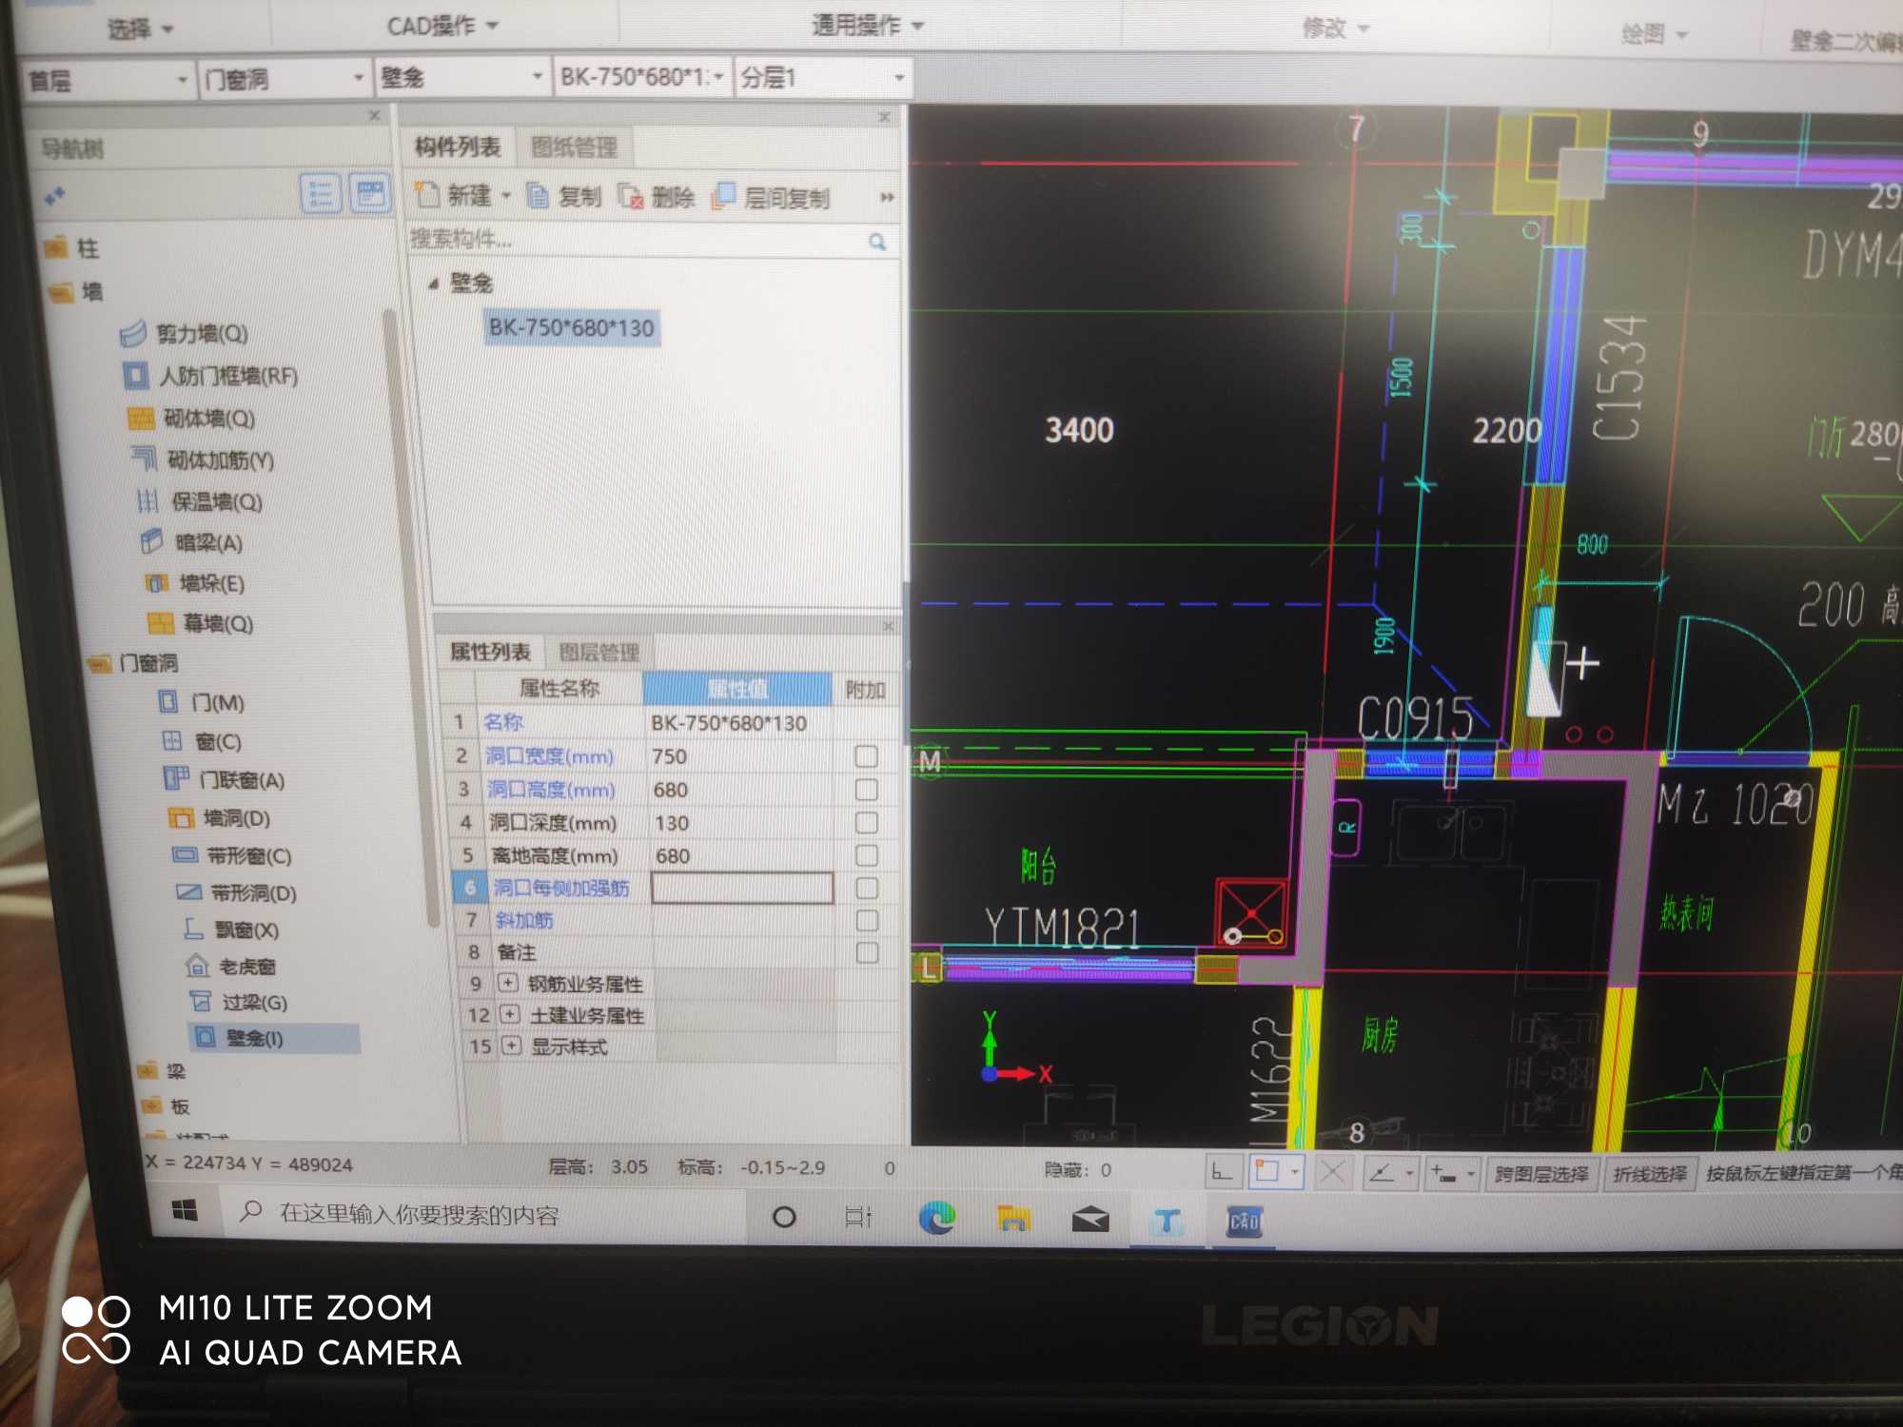Viewport: 1903px width, 1427px height.
Task: Click the 飘窗(X) icon
Action: point(193,929)
